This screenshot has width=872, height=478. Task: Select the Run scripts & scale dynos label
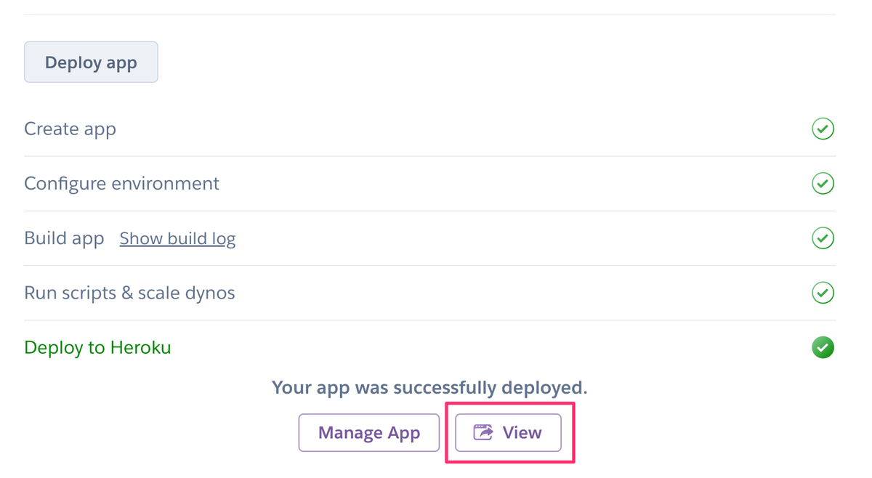tap(129, 293)
